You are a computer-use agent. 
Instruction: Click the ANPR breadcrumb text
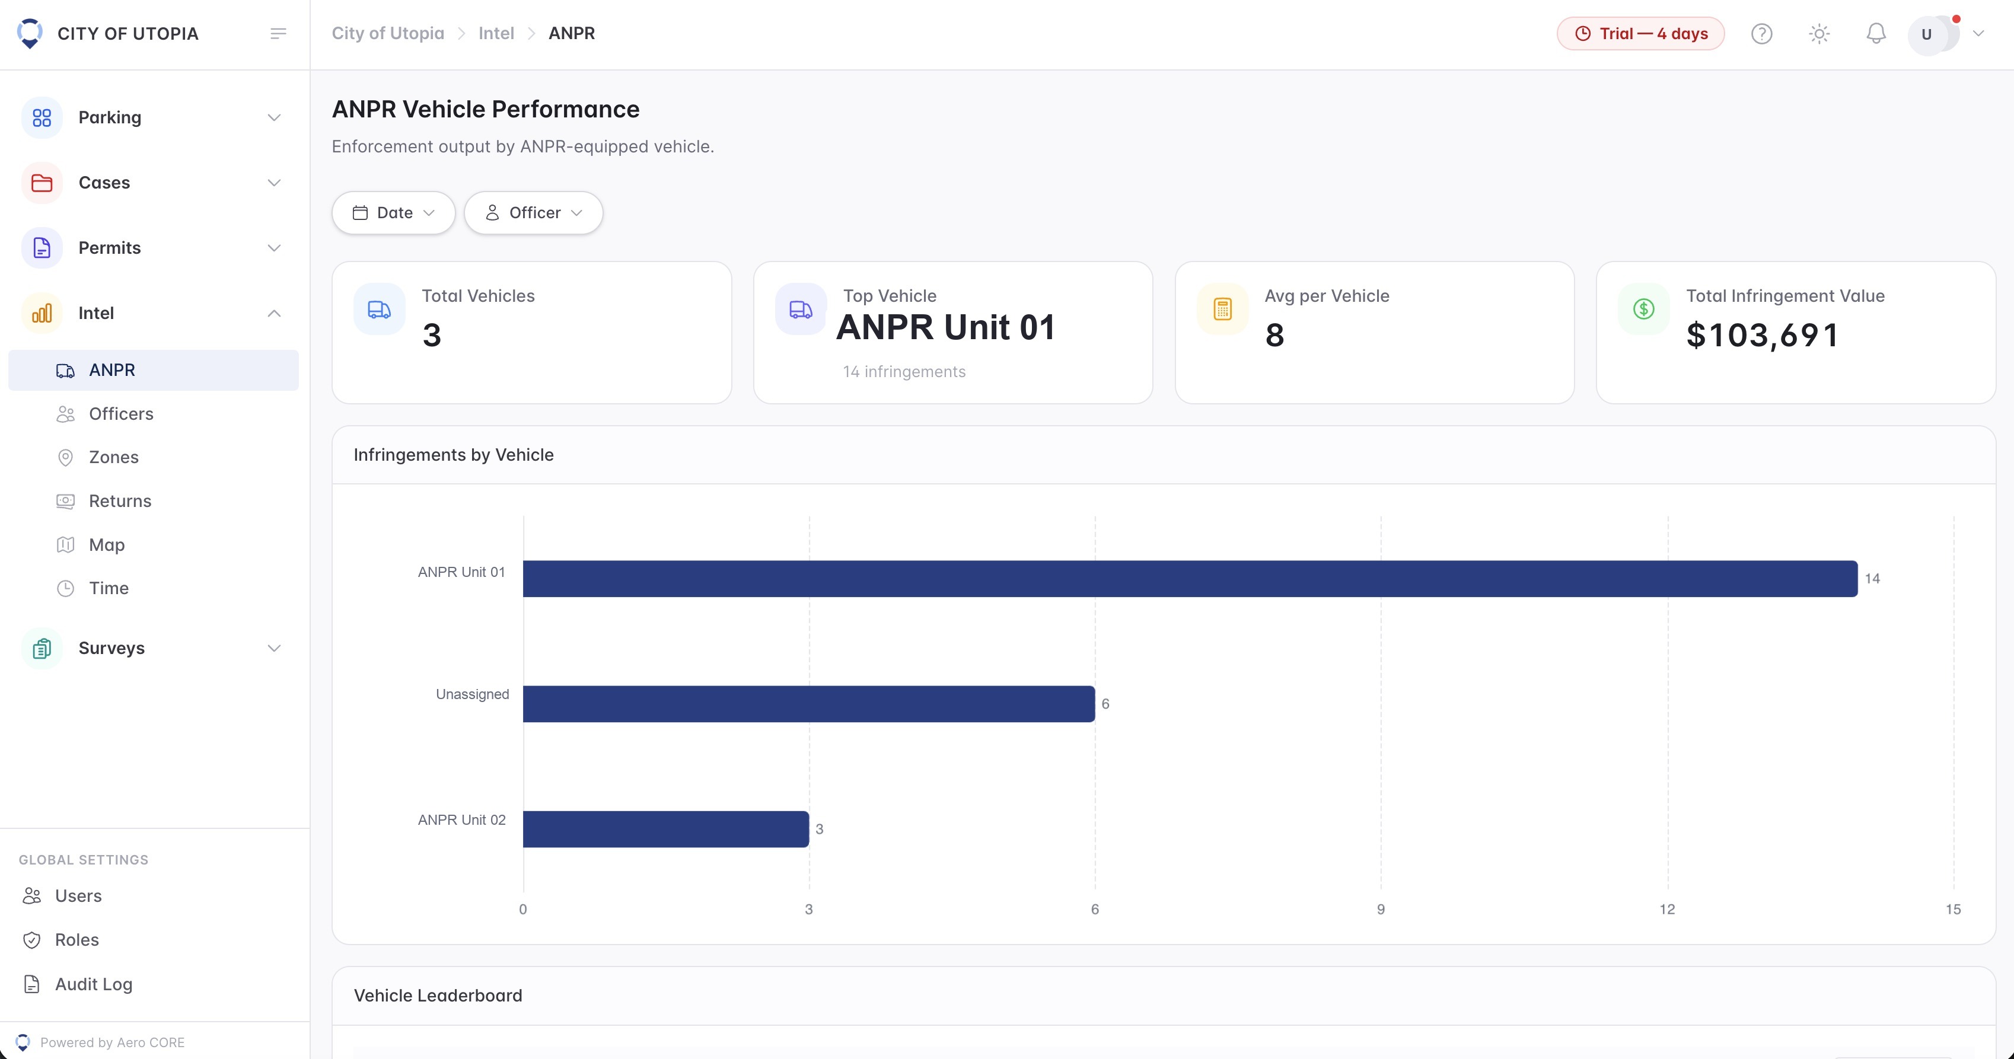(572, 34)
